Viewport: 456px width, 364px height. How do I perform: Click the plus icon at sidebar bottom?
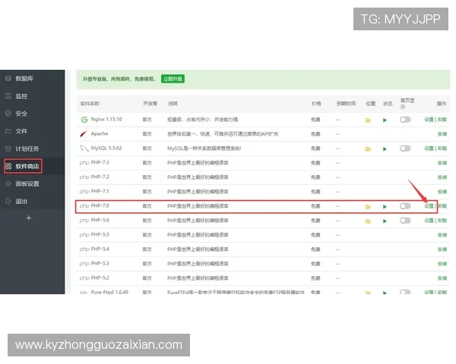pos(29,218)
